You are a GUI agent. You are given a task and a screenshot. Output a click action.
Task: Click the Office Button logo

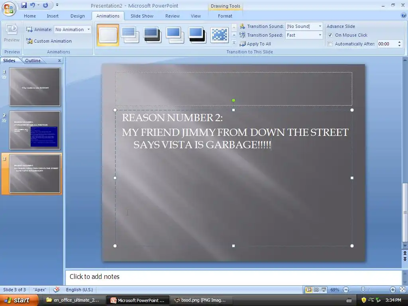tap(9, 9)
